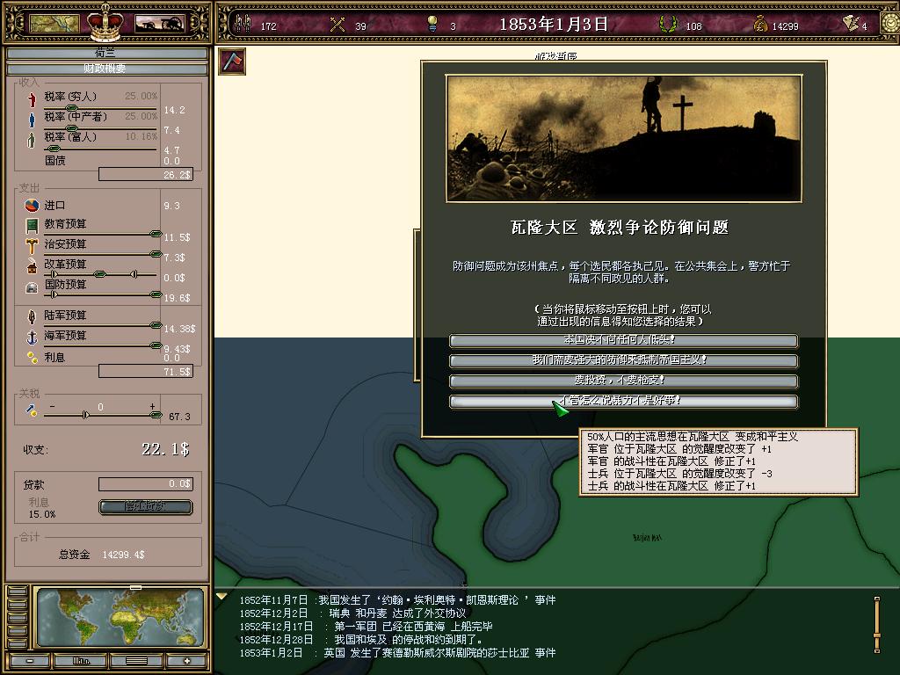Image resolution: width=900 pixels, height=675 pixels.
Task: Choose option 我们需要强大的防御来抵制帝国主义!
Action: tap(623, 360)
